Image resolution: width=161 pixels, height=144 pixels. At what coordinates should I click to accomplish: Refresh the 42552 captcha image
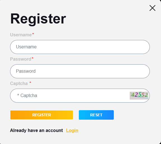coord(139,96)
